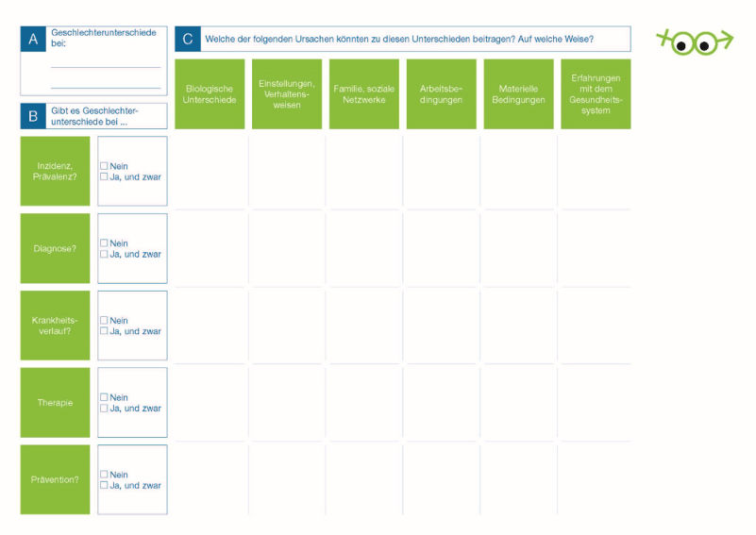
Task: Check 'Ja, und zwar' in the Diagnose row
Action: [x=104, y=254]
